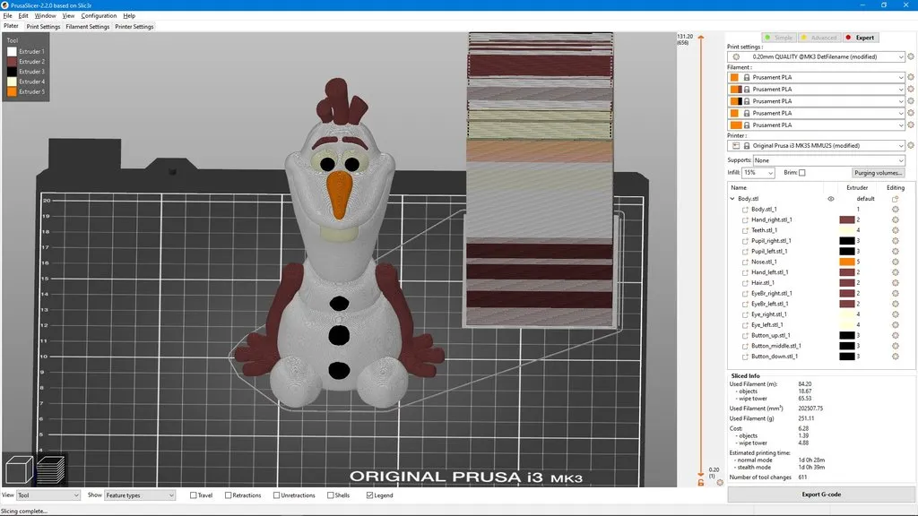The height and width of the screenshot is (516, 918).
Task: Toggle visibility eye for Body.stl
Action: click(x=831, y=199)
